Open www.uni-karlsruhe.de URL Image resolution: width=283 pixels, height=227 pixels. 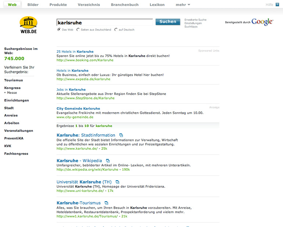80,191
